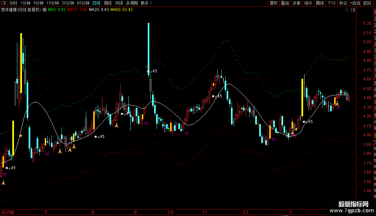The width and height of the screenshot is (376, 216).
Task: Switch to the 周线 weekly tab
Action: pos(108,3)
